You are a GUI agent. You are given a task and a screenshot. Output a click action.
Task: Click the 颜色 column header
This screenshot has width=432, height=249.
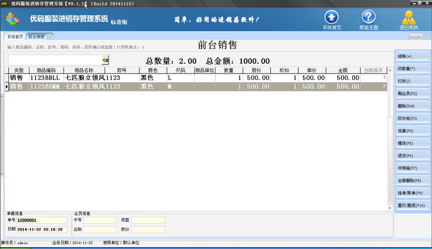[x=153, y=71]
